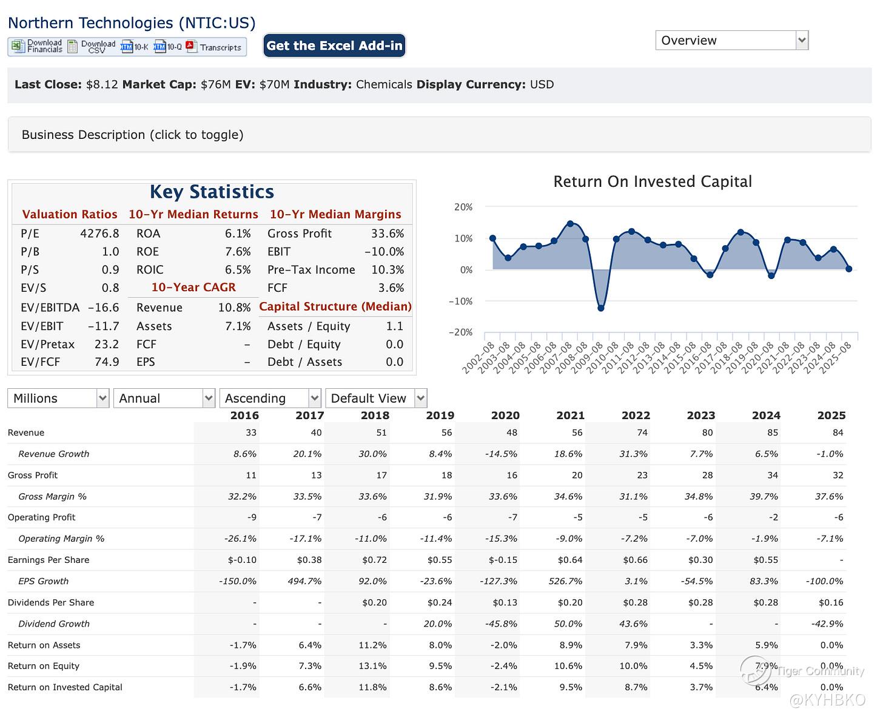
Task: Click the 2007-08 peak point on ROIC chart
Action: tap(570, 224)
